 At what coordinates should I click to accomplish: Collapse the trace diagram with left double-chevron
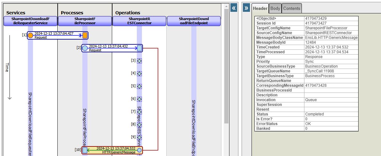pos(234,8)
